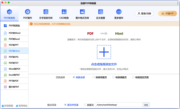Click the big plus add-file icon

pos(104,52)
